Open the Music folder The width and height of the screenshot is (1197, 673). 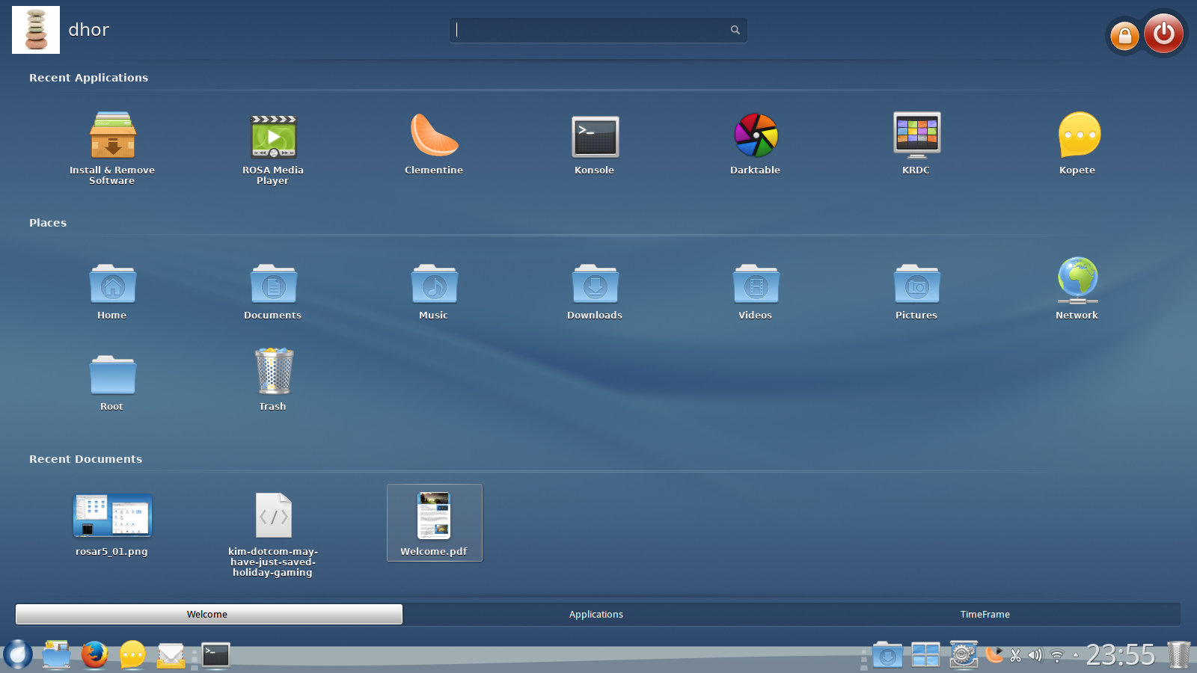[x=434, y=291]
